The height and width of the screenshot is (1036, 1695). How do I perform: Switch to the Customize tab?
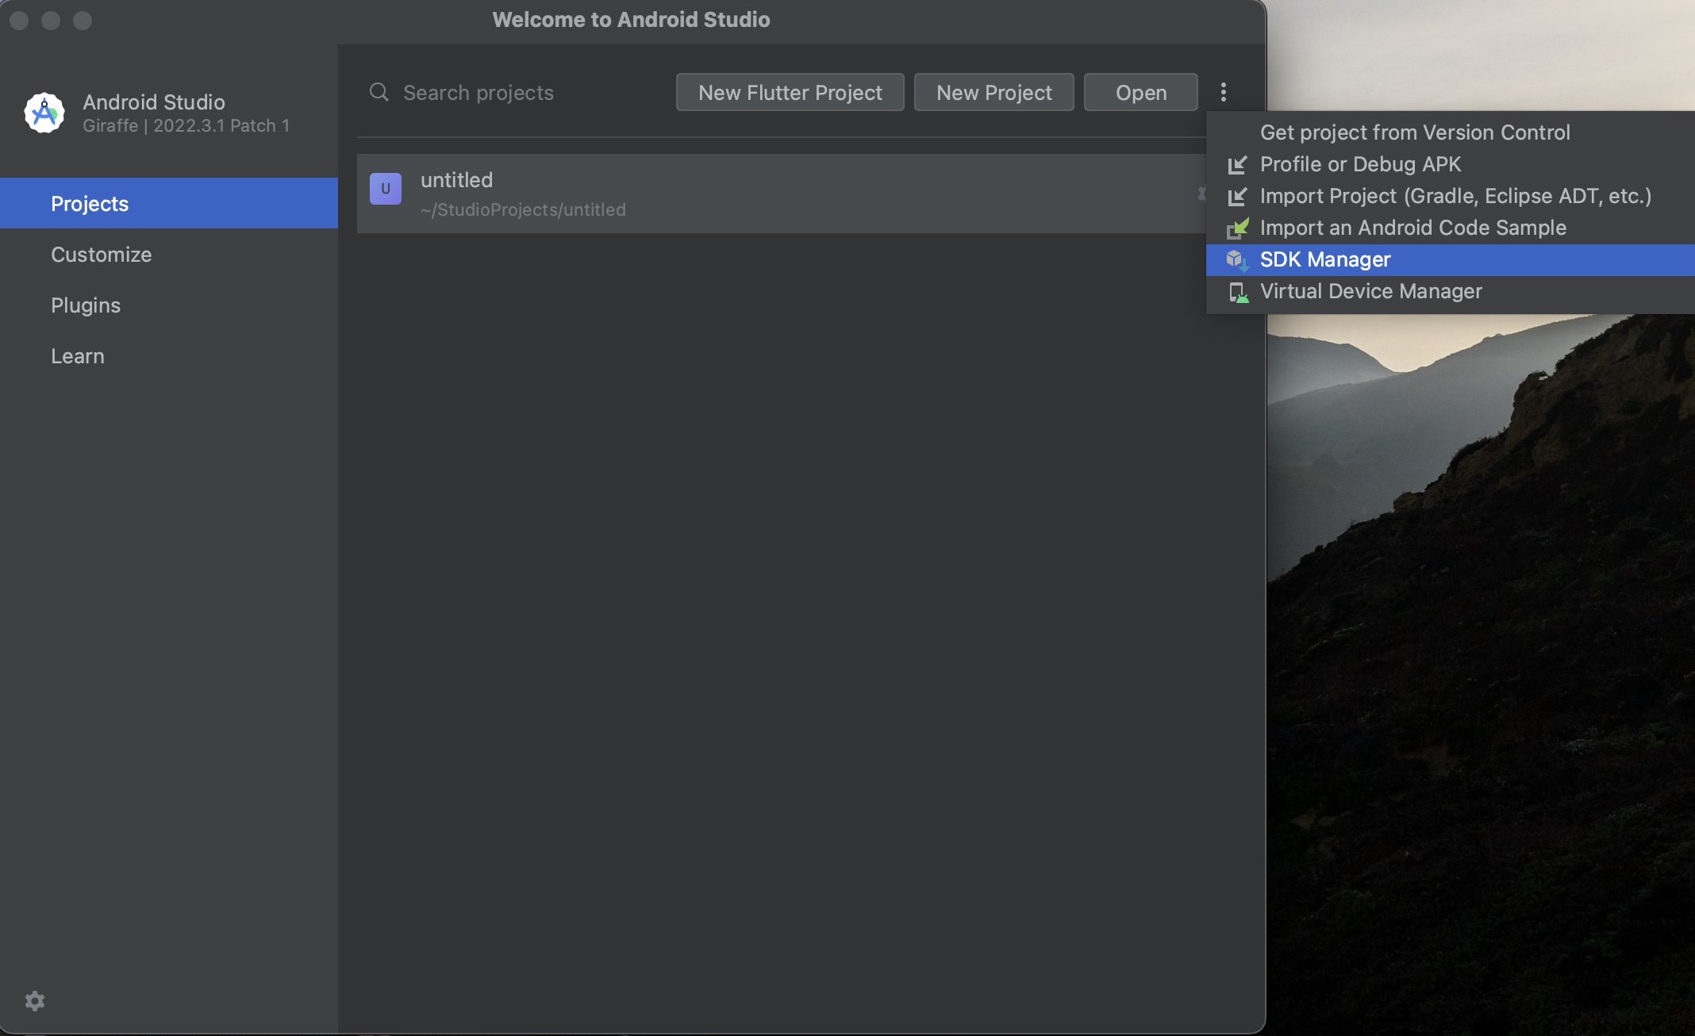(102, 255)
